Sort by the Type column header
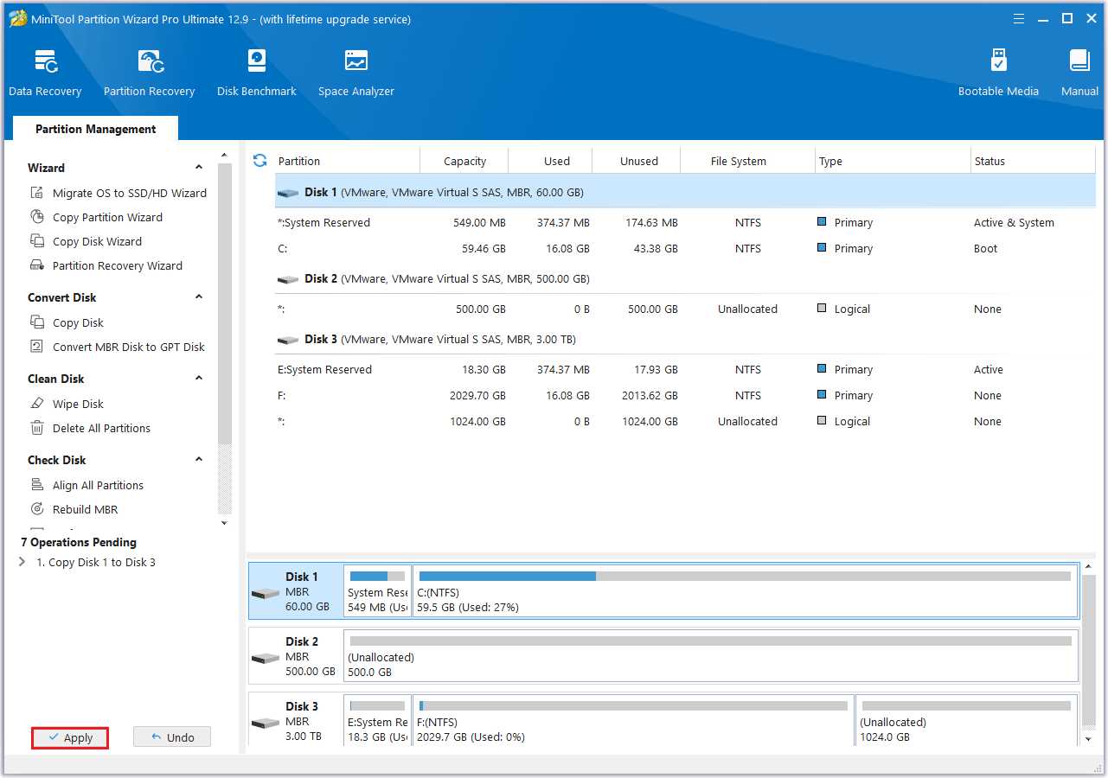The height and width of the screenshot is (778, 1108). [x=893, y=161]
